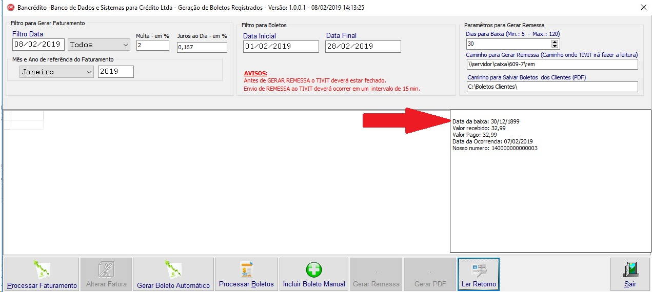
Task: Click the Gerar PDF button
Action: pyautogui.click(x=430, y=275)
